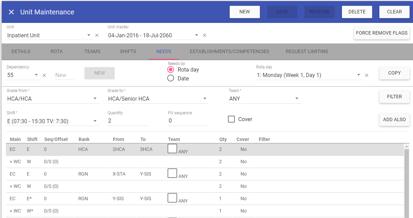Switch to the Shifts tab
The height and width of the screenshot is (218, 413).
(x=128, y=51)
